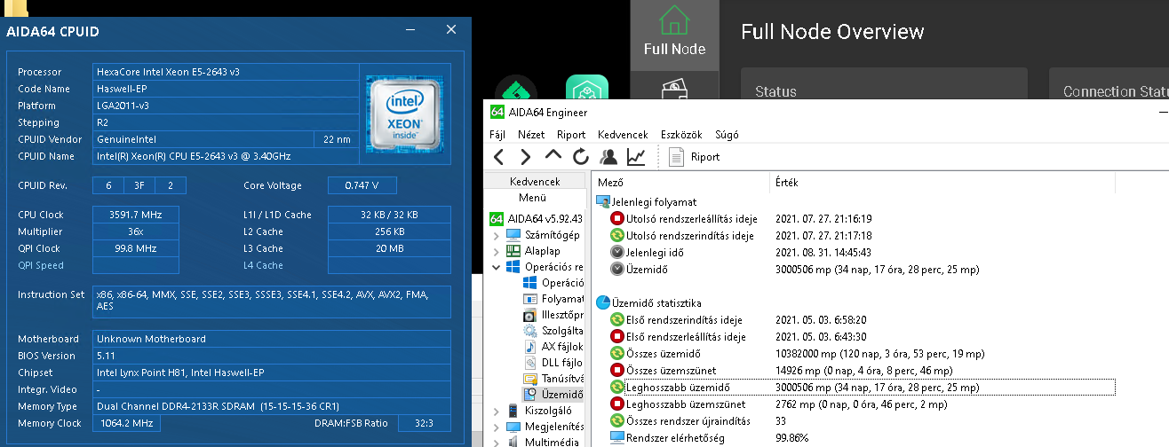The height and width of the screenshot is (447, 1169).
Task: Click the Windows icon of Operációs rendszer node
Action: coord(513,267)
